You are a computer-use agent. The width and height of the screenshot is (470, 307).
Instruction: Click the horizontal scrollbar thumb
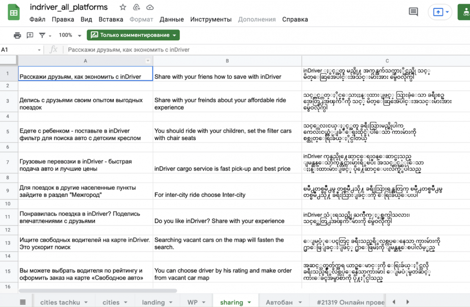click(x=98, y=291)
